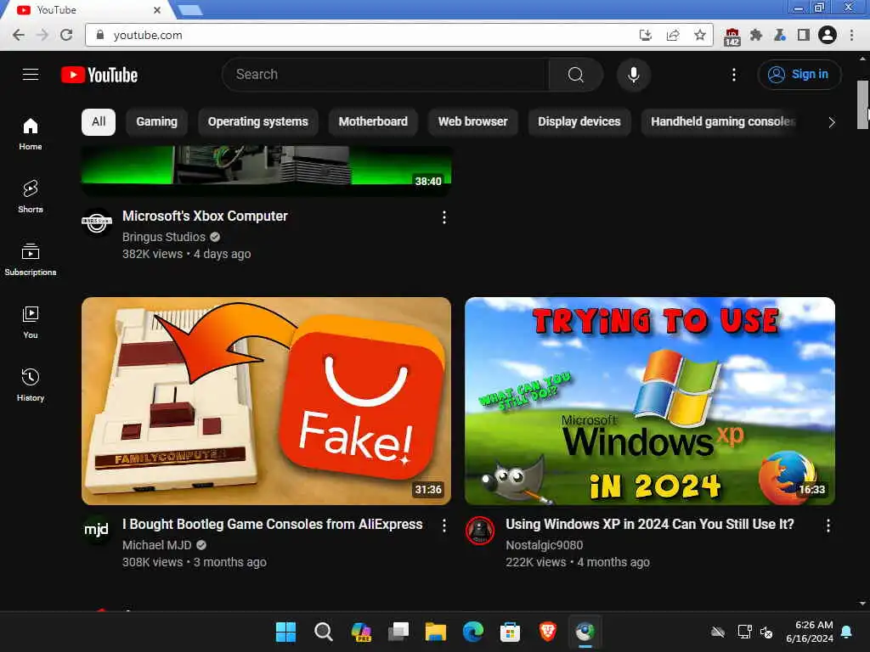The width and height of the screenshot is (870, 652).
Task: Play the Bootleg Game Consoles thumbnail
Action: 266,401
